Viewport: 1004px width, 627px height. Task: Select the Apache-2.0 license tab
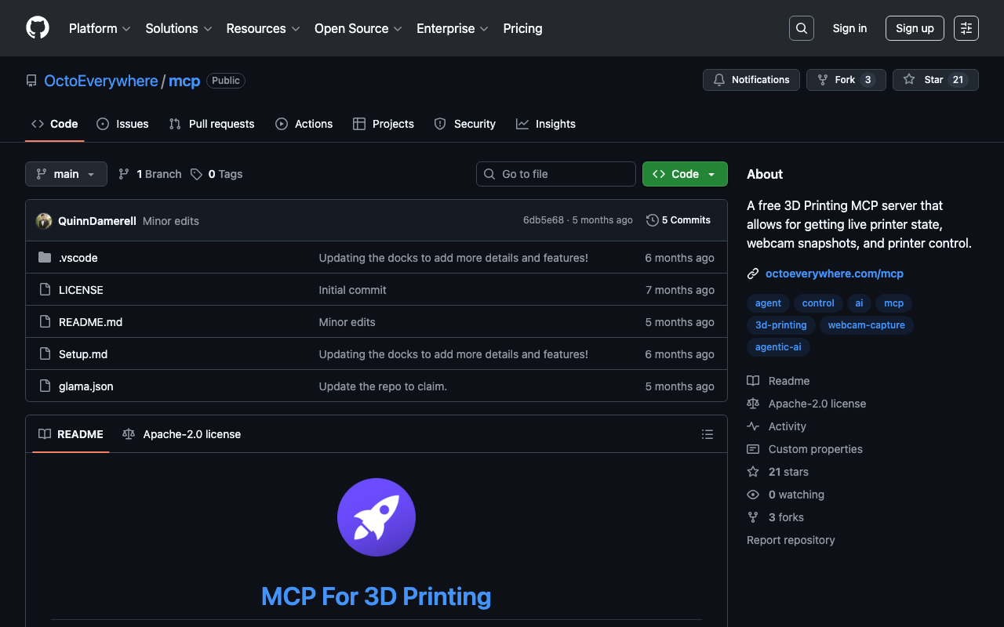click(x=182, y=434)
